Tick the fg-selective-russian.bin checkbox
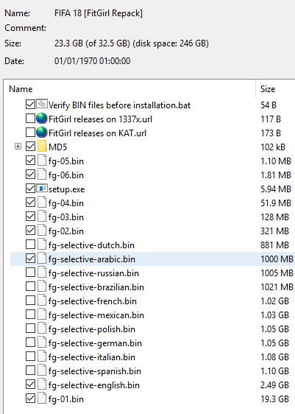This screenshot has height=414, width=295. [31, 273]
